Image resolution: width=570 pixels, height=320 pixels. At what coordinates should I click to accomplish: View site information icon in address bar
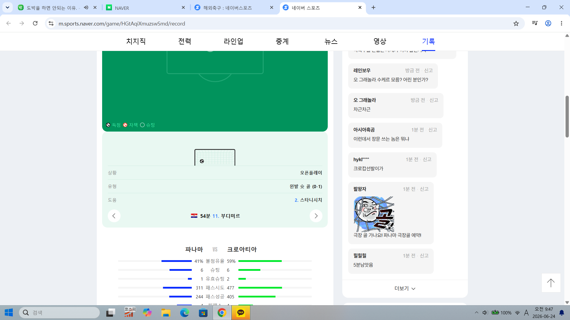click(51, 23)
